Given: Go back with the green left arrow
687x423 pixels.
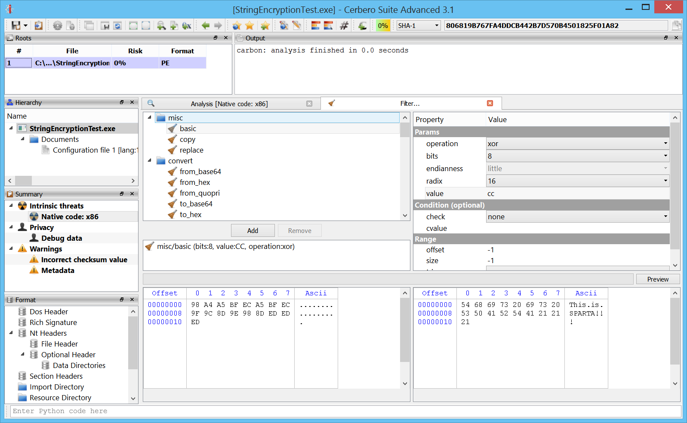Looking at the screenshot, I should click(x=206, y=25).
